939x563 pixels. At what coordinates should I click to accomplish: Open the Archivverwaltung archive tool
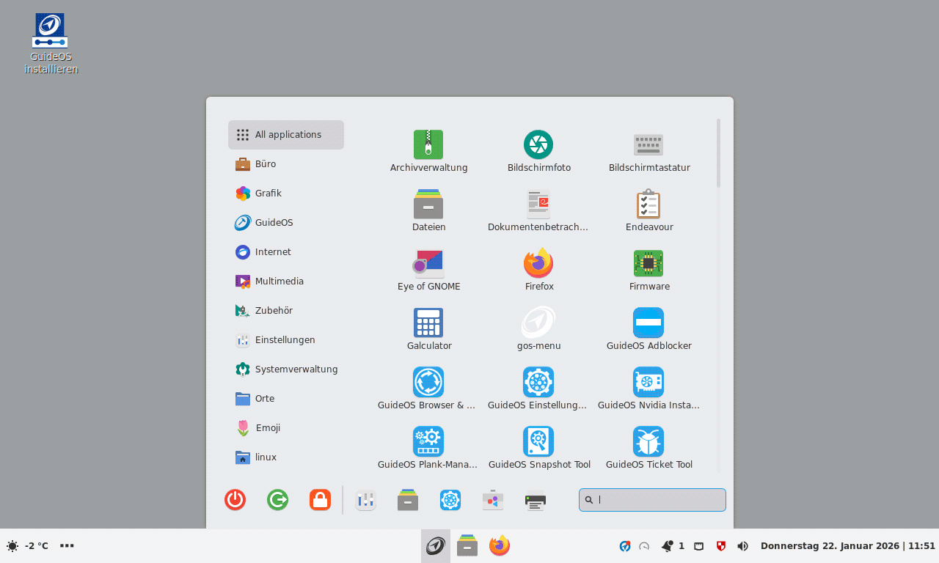click(428, 144)
